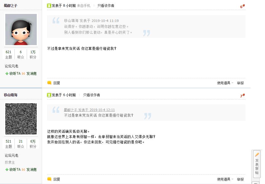Click the pencil 发表新帖 icon
Viewport: 265px width, 184px height.
[x=257, y=155]
